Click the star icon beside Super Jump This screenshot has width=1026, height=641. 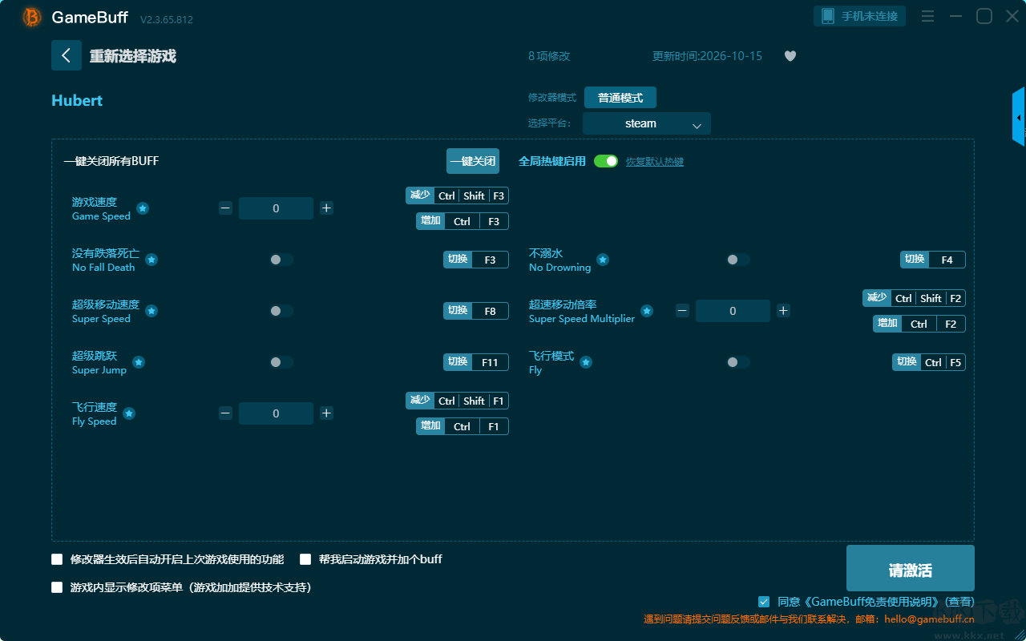click(x=139, y=362)
